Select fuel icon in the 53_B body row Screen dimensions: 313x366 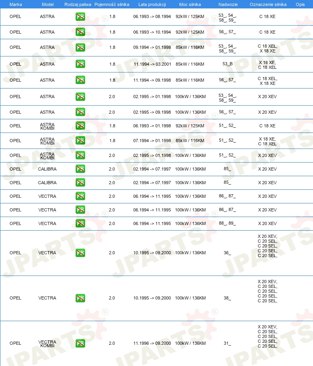80,64
